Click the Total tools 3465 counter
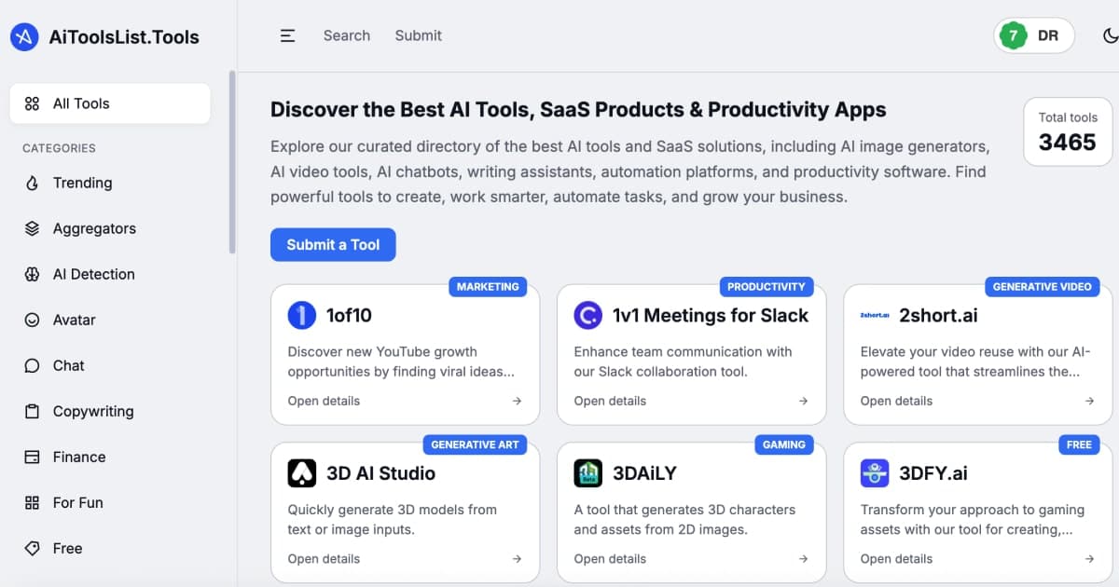This screenshot has height=587, width=1119. click(x=1068, y=132)
